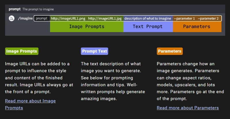Click the orange Parameters heading badge
This screenshot has width=230, height=119.
click(170, 51)
